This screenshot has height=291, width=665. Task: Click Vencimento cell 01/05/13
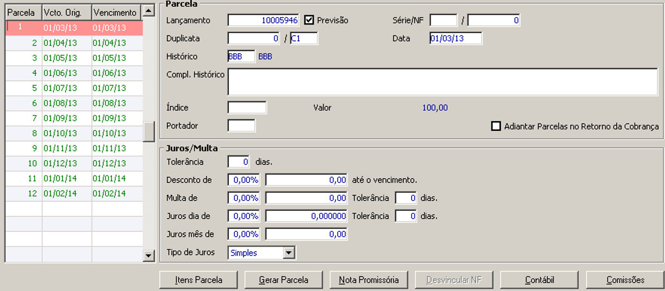(117, 58)
